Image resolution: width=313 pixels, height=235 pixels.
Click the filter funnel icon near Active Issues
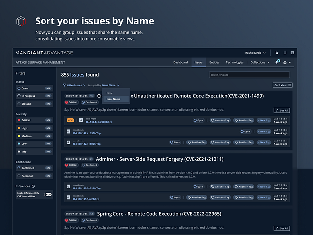pos(64,85)
